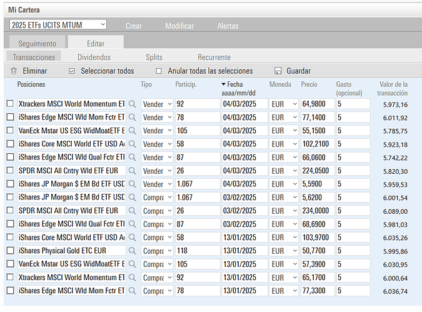
Task: Search icon for iShares Physical Gold ETC row
Action: pos(132,251)
